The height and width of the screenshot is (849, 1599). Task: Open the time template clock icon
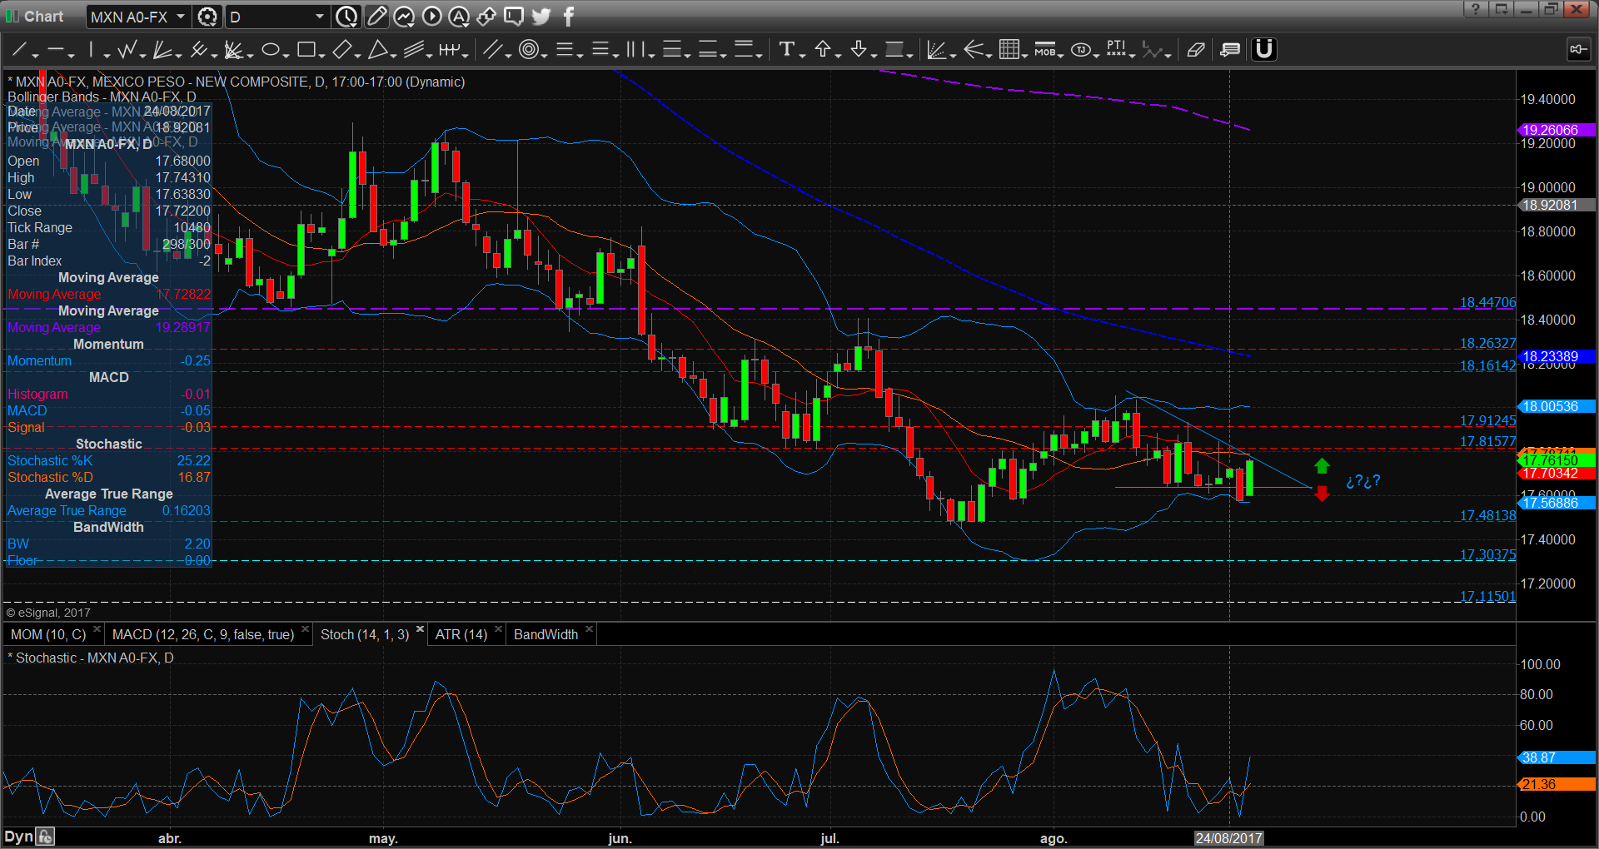pos(346,17)
